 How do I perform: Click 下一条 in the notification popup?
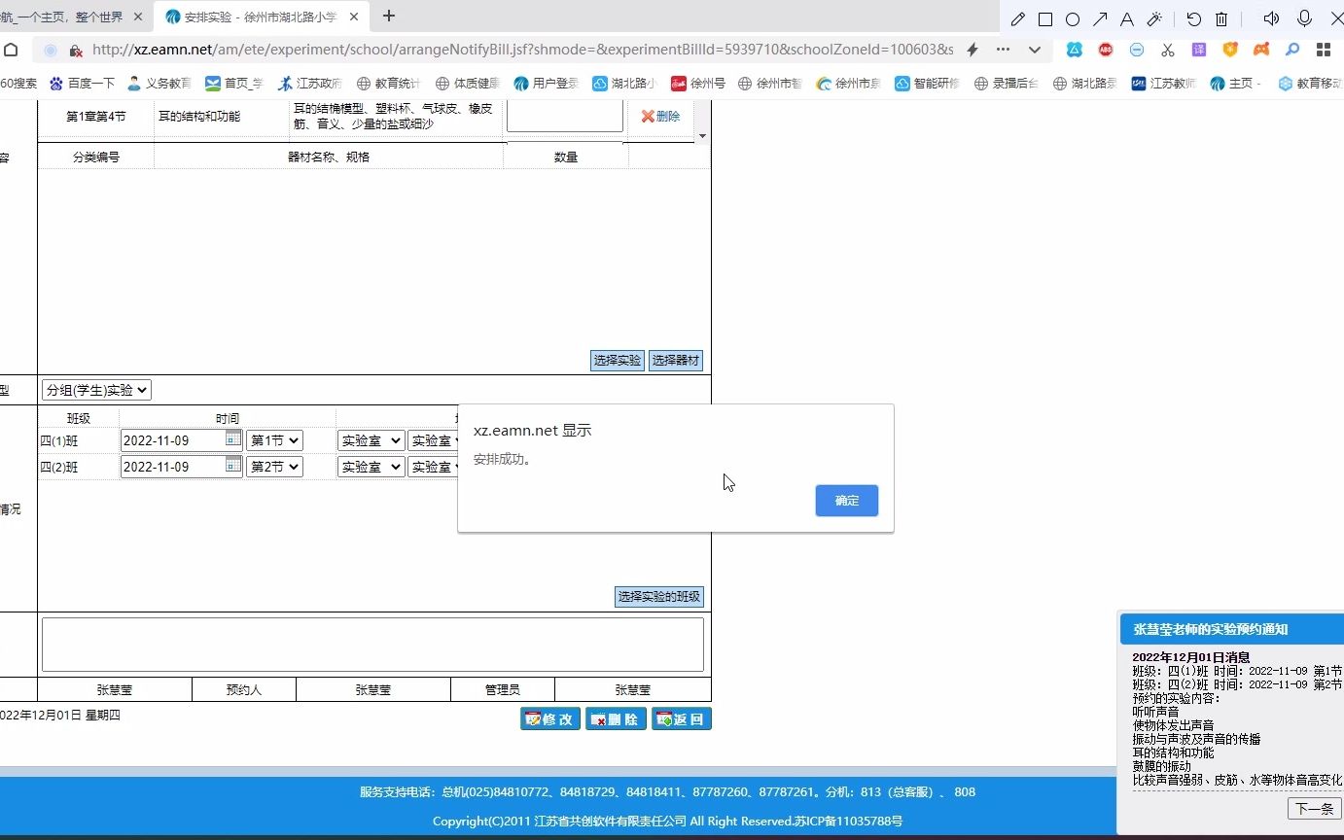tap(1315, 809)
